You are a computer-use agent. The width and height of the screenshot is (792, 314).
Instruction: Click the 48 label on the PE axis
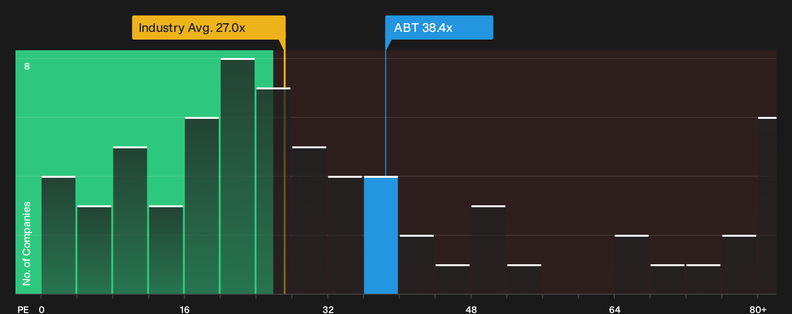point(471,309)
